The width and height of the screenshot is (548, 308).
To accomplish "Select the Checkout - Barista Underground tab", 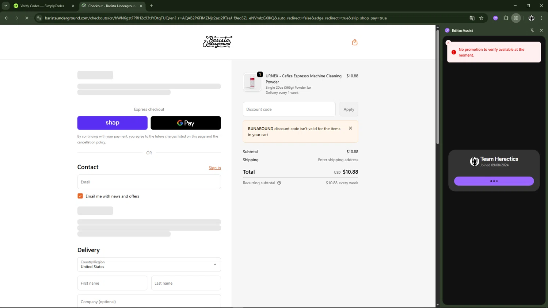I will click(111, 6).
